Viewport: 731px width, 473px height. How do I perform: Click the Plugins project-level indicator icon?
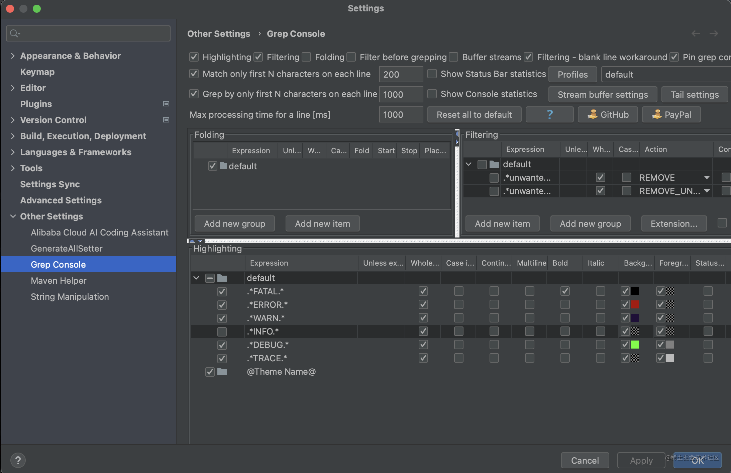click(x=166, y=104)
